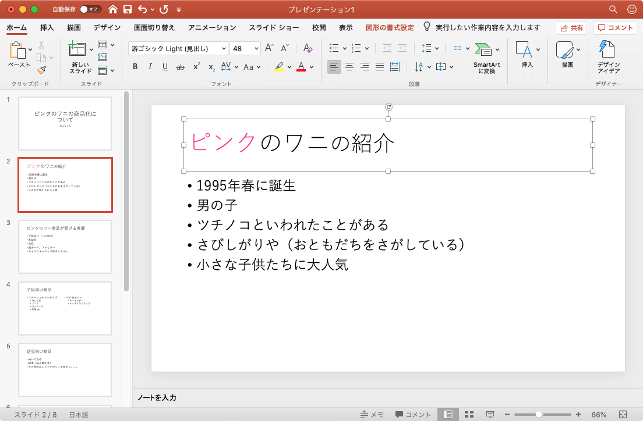Open the font size 48 dropdown
Image resolution: width=643 pixels, height=421 pixels.
point(255,48)
